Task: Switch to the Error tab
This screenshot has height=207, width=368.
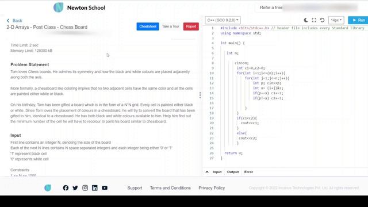Action: point(248,172)
